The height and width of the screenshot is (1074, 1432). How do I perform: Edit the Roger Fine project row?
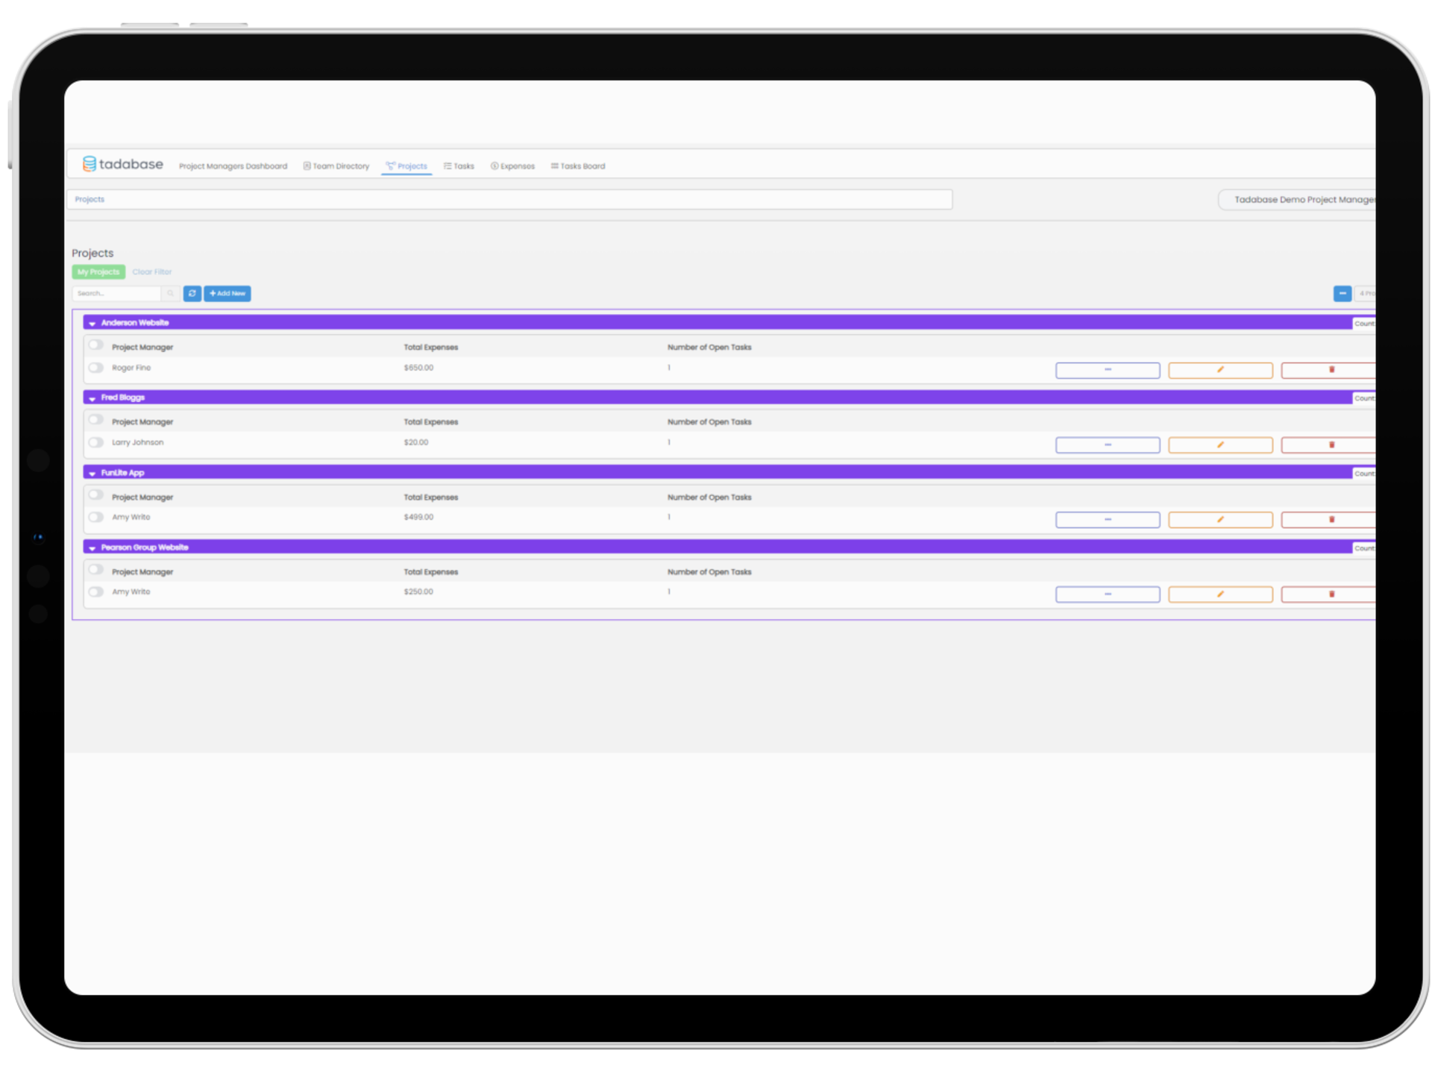pos(1220,371)
